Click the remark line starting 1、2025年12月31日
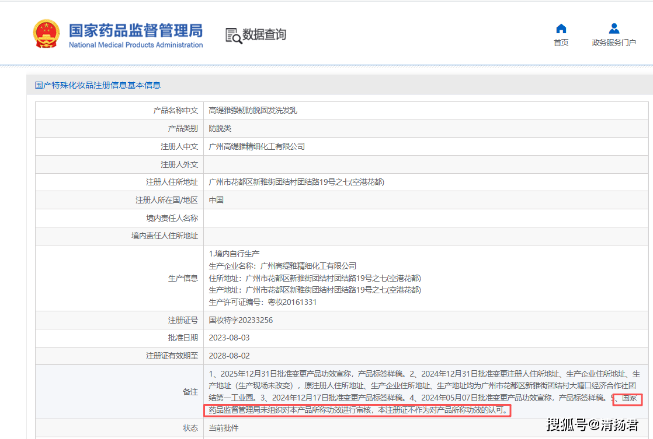Image resolution: width=653 pixels, height=439 pixels. tap(425, 374)
